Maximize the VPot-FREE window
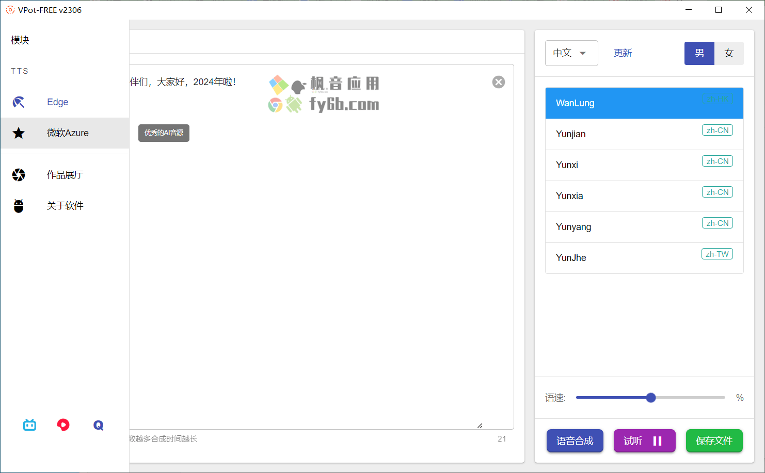The image size is (765, 473). pos(719,10)
